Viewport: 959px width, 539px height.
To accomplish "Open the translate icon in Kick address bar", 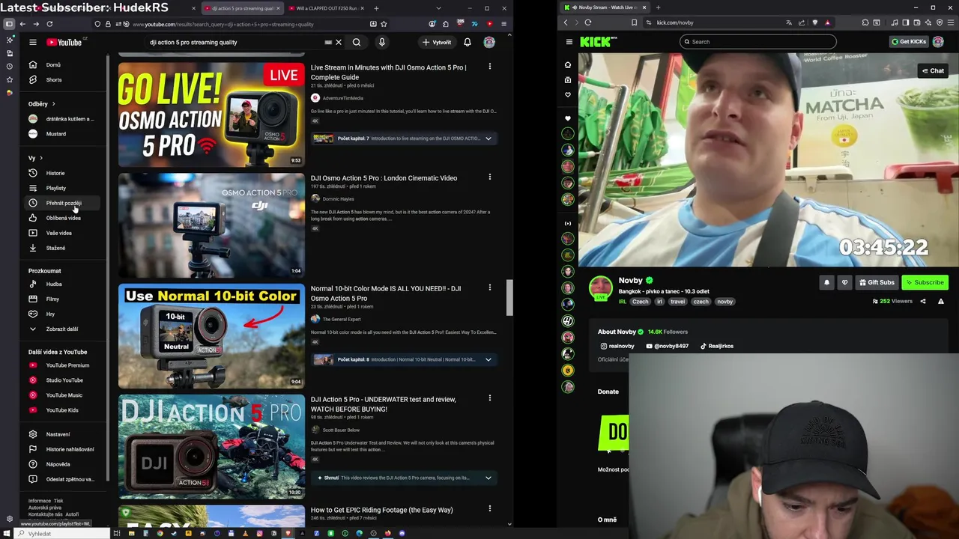I will pos(789,22).
